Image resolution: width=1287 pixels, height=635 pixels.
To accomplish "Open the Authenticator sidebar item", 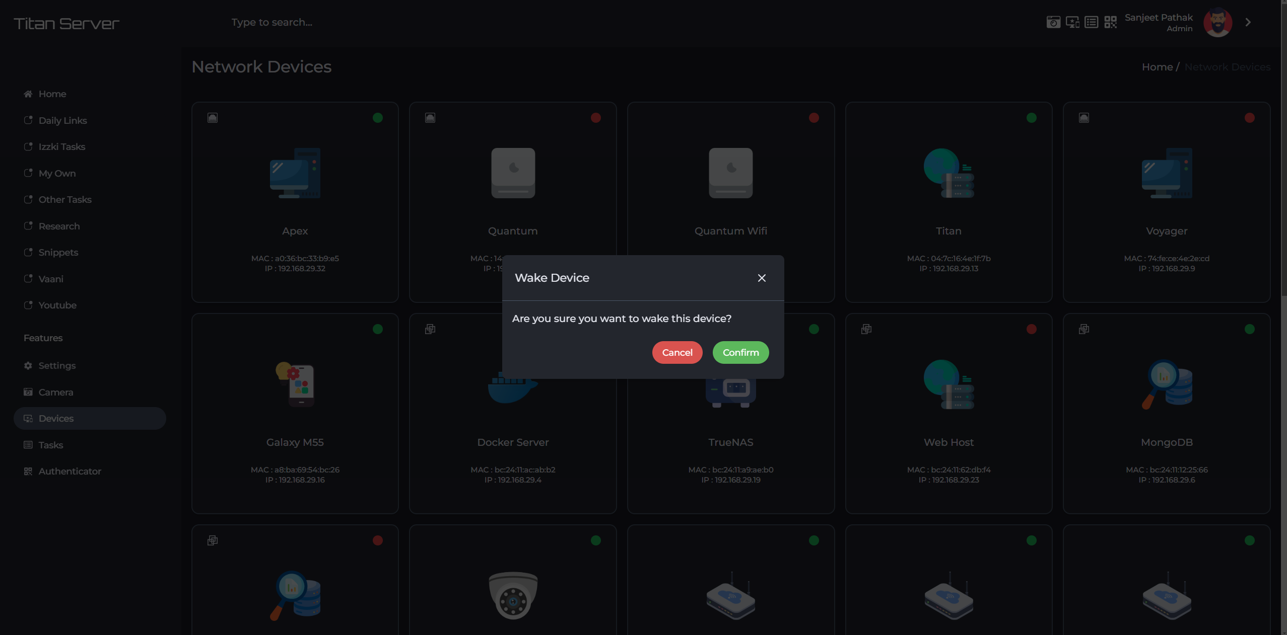I will 70,471.
